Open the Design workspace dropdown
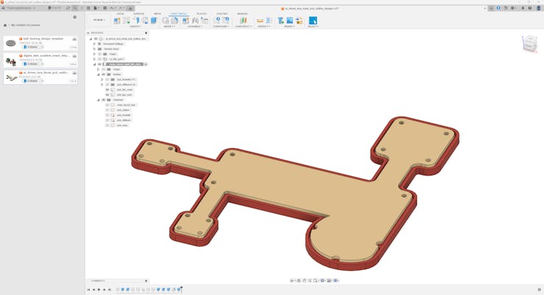The width and height of the screenshot is (544, 295). pos(99,20)
